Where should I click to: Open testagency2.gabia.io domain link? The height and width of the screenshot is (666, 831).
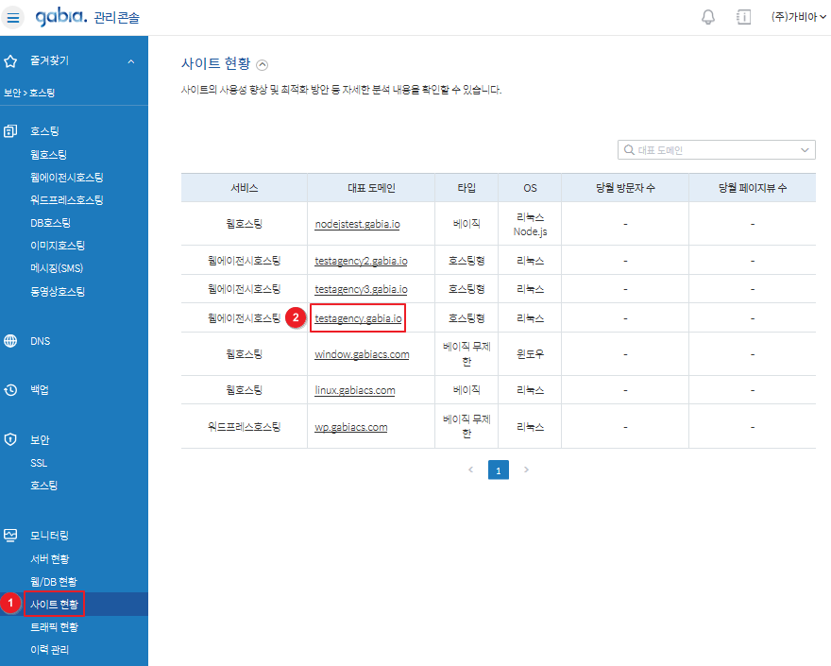point(361,261)
